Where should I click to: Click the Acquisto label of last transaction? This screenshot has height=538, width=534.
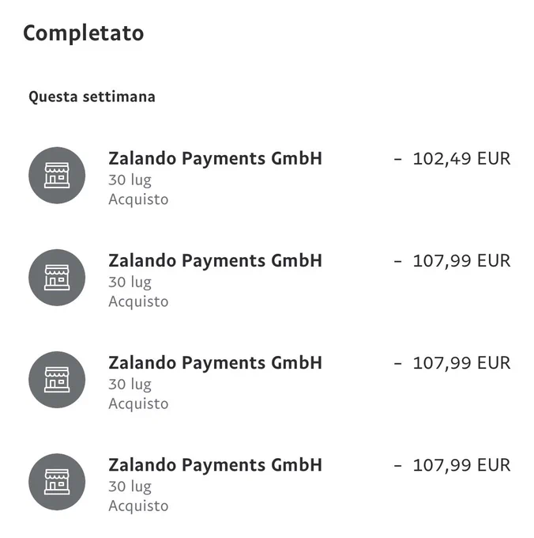pos(138,506)
